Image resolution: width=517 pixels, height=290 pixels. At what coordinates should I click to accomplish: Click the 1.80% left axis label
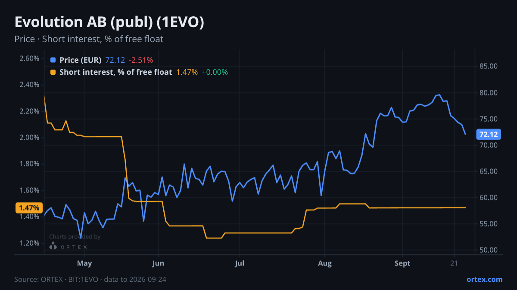click(x=29, y=164)
